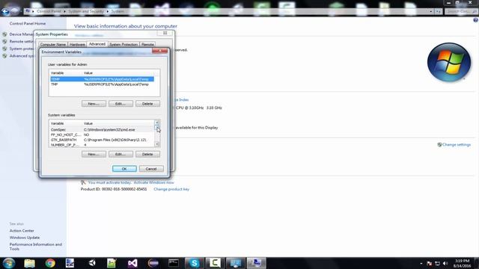
Task: Click the Search Control Panel field
Action: point(461,11)
